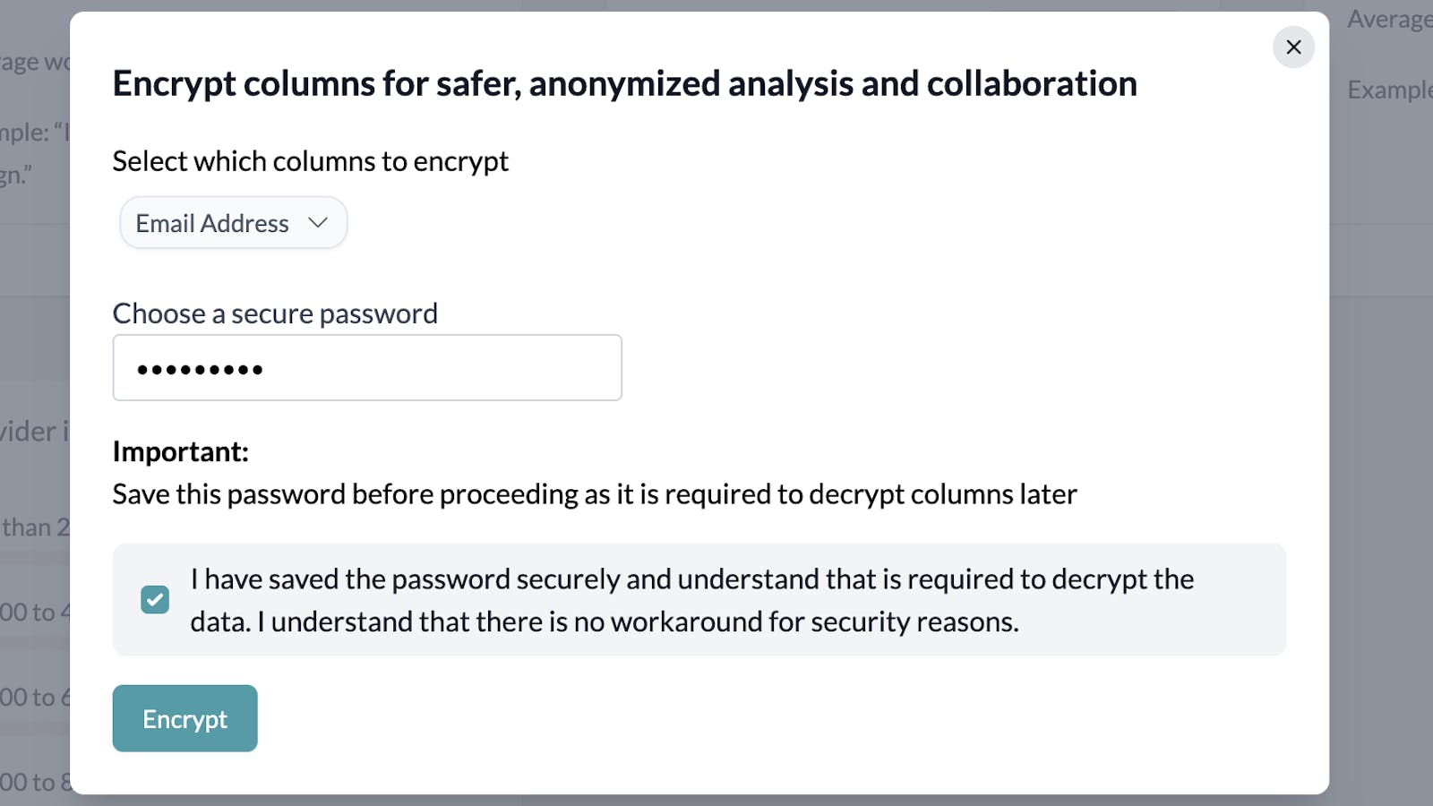
Task: Click the bold "Important:" heading
Action: (180, 451)
